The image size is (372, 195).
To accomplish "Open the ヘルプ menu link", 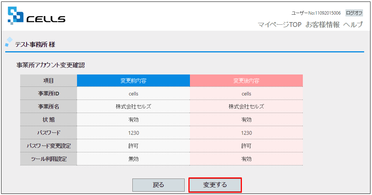I will [353, 24].
